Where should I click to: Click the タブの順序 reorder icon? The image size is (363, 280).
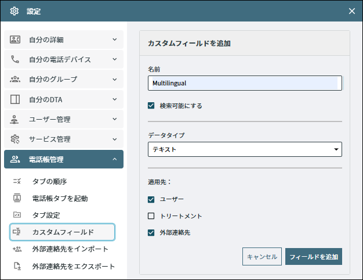[17, 181]
